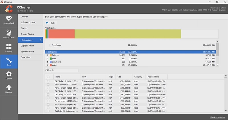
Task: Click the category list scroll-up arrow
Action: [217, 42]
